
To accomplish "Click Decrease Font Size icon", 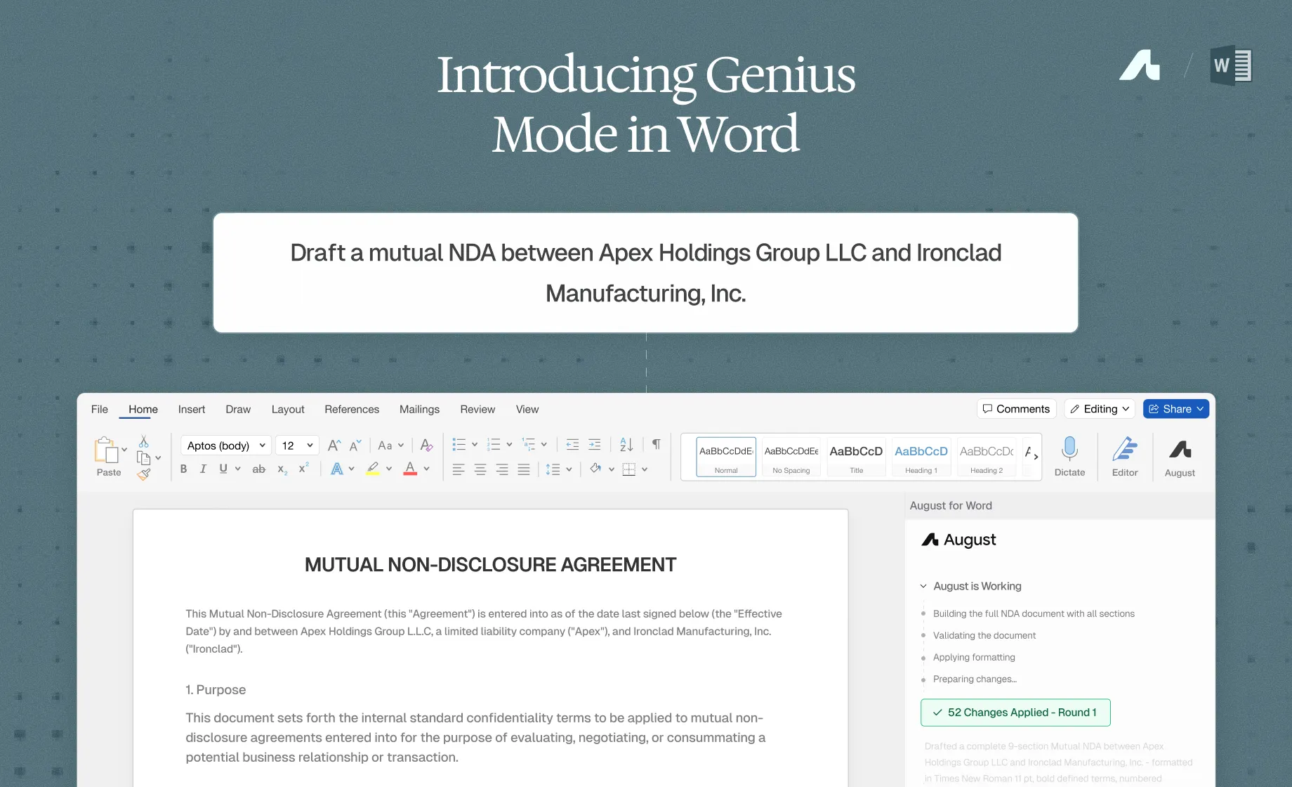I will (x=355, y=445).
